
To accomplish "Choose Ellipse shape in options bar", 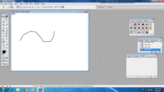I will click(x=30, y=7).
